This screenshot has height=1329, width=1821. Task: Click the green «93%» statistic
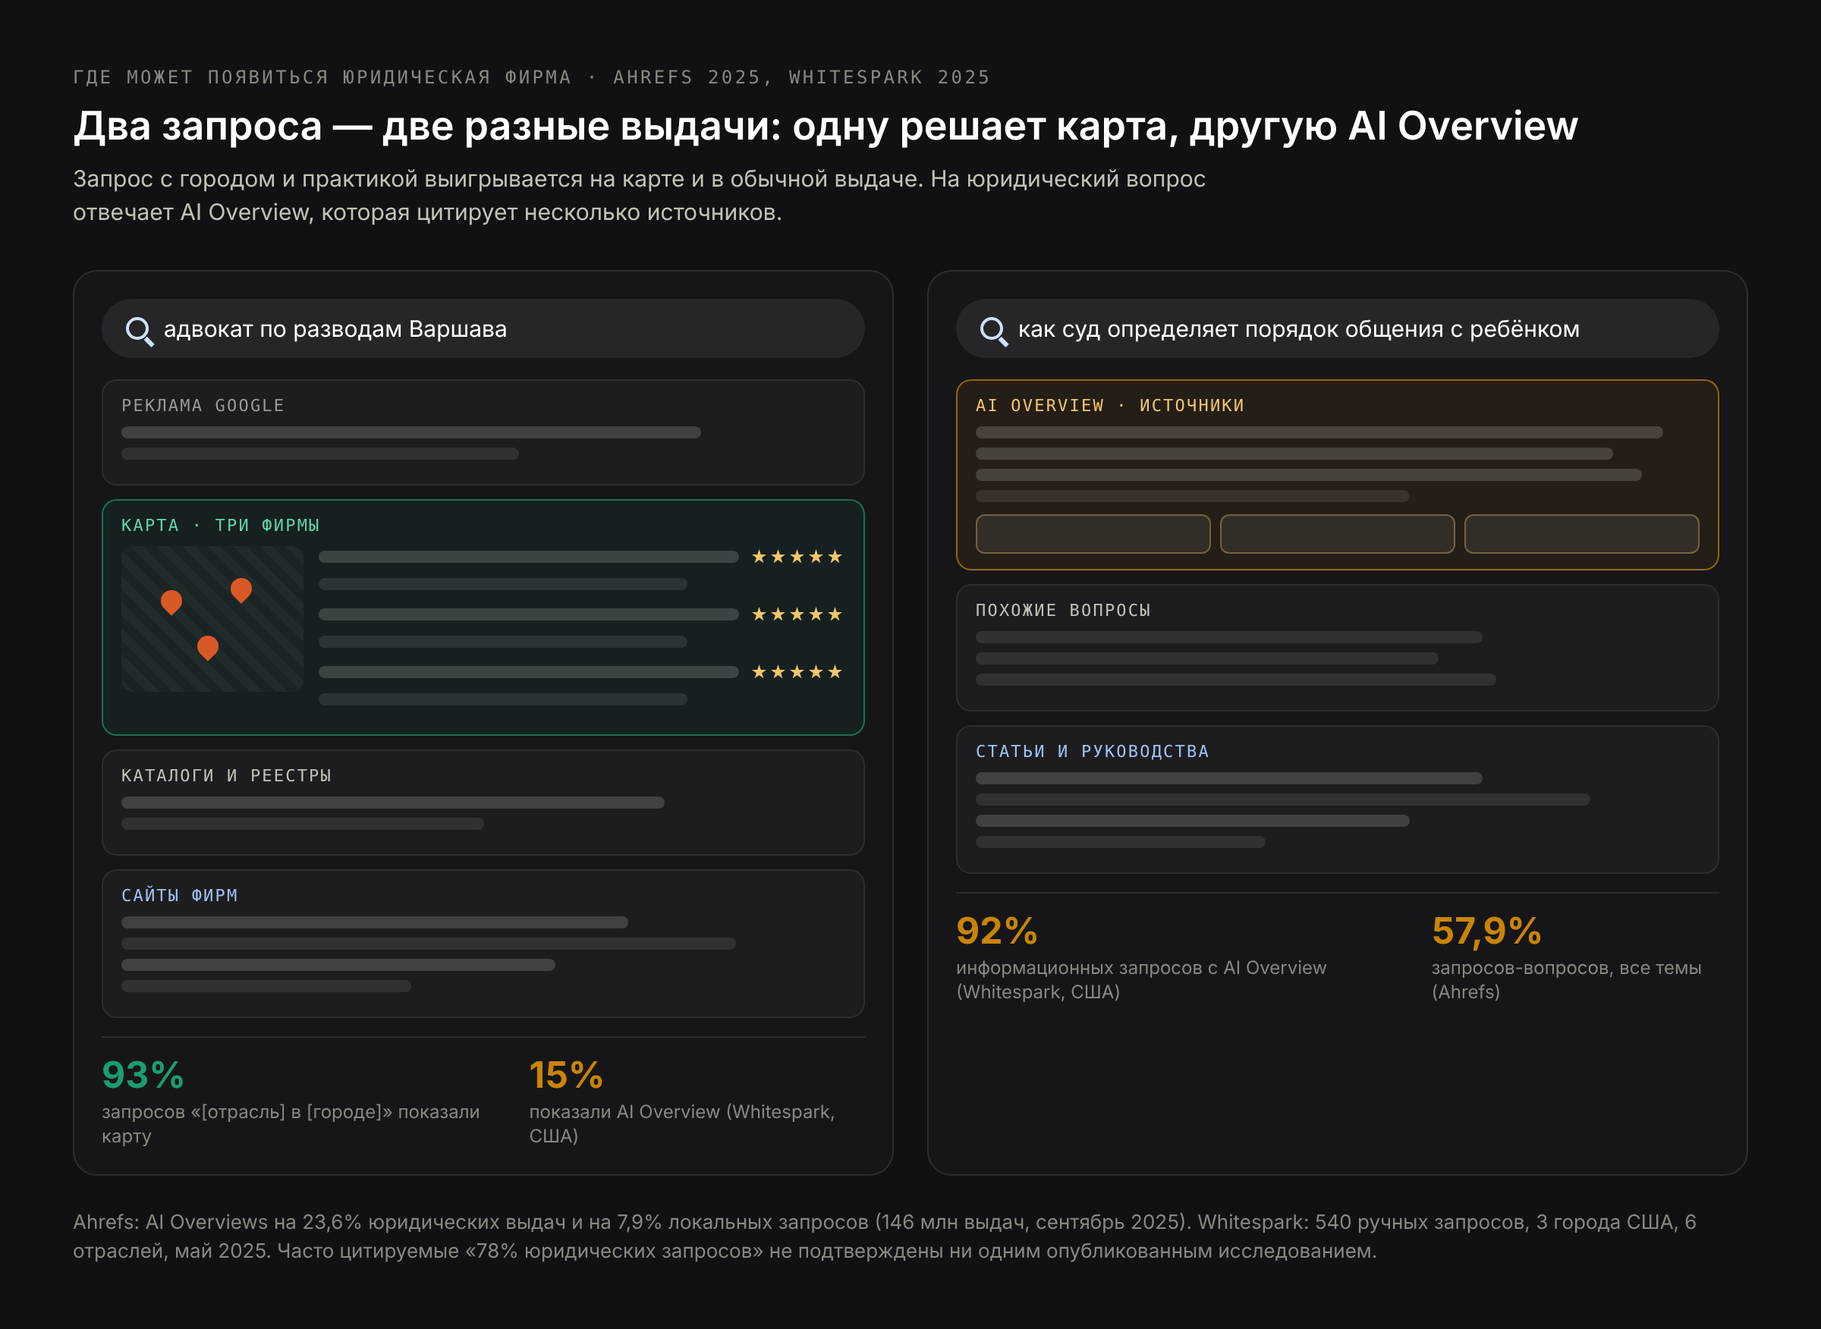point(143,1075)
